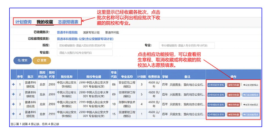Viewport: 275px width, 136px height.
Task: Select 我的收藏 tab
Action: (45, 22)
